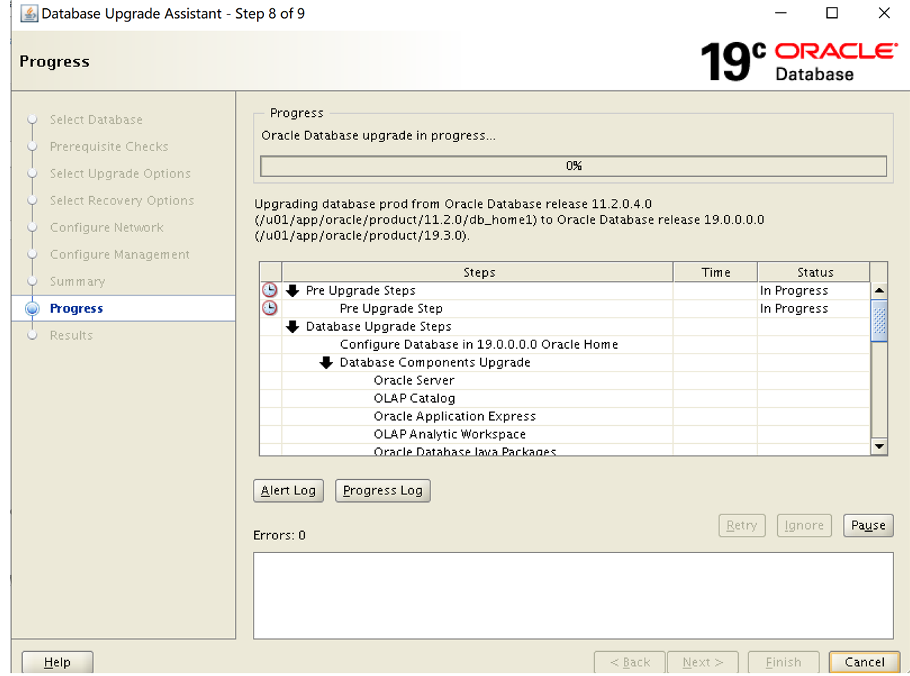The height and width of the screenshot is (676, 910).
Task: Select the Select Recovery Options step
Action: 122,200
